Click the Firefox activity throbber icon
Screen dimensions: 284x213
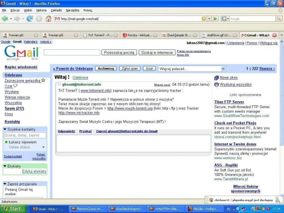[x=280, y=11]
